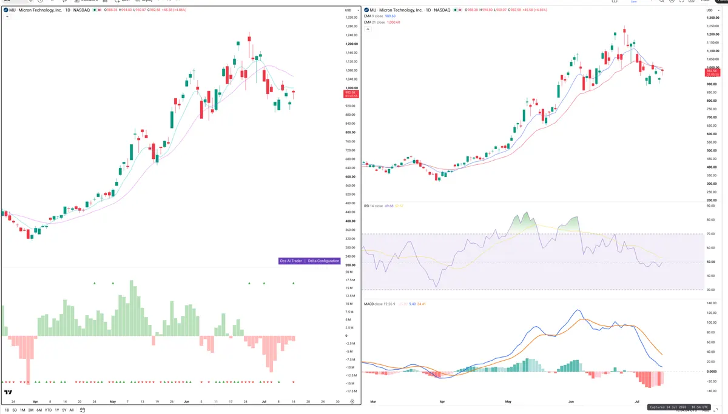The width and height of the screenshot is (728, 414).
Task: Click the TradingView logo in left chart
Action: click(x=8, y=393)
